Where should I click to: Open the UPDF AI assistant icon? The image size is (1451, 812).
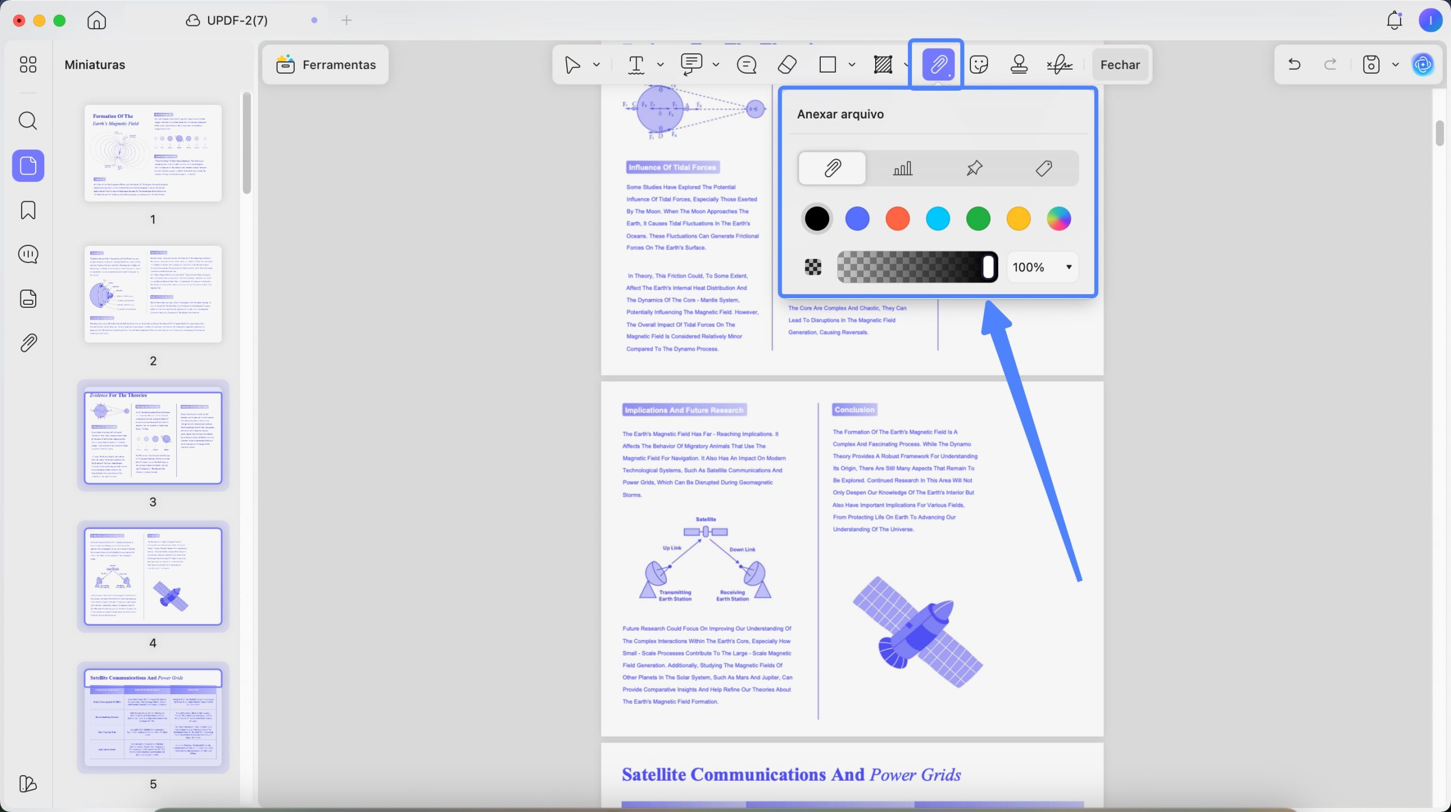[x=1423, y=65]
